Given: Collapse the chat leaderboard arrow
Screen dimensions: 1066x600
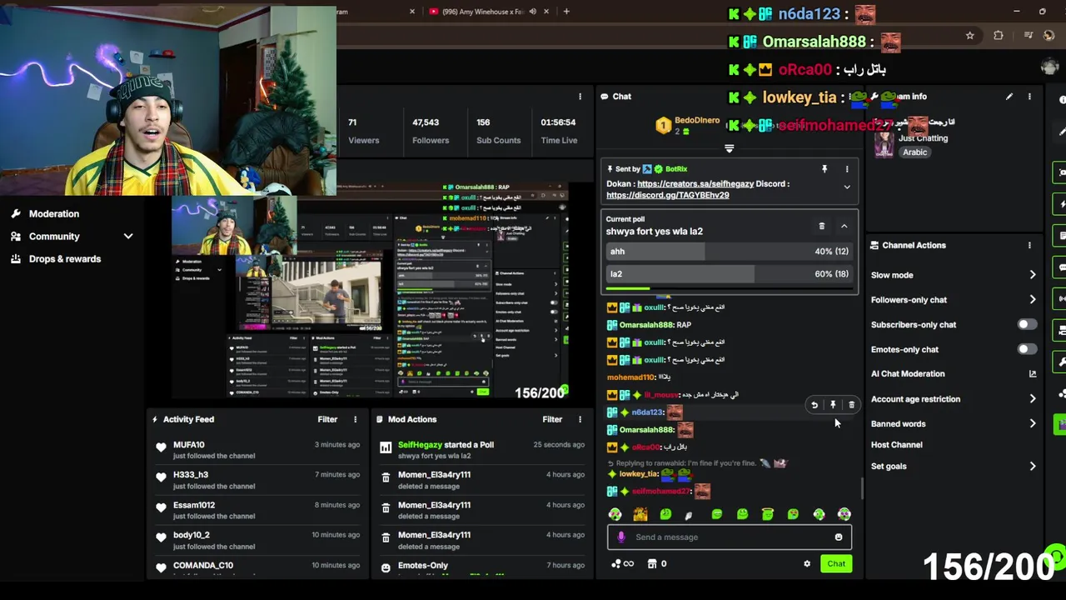Looking at the screenshot, I should (729, 149).
